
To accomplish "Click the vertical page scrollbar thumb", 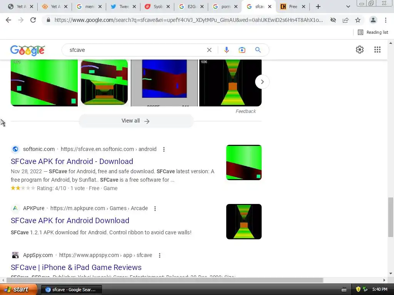I will (391, 217).
